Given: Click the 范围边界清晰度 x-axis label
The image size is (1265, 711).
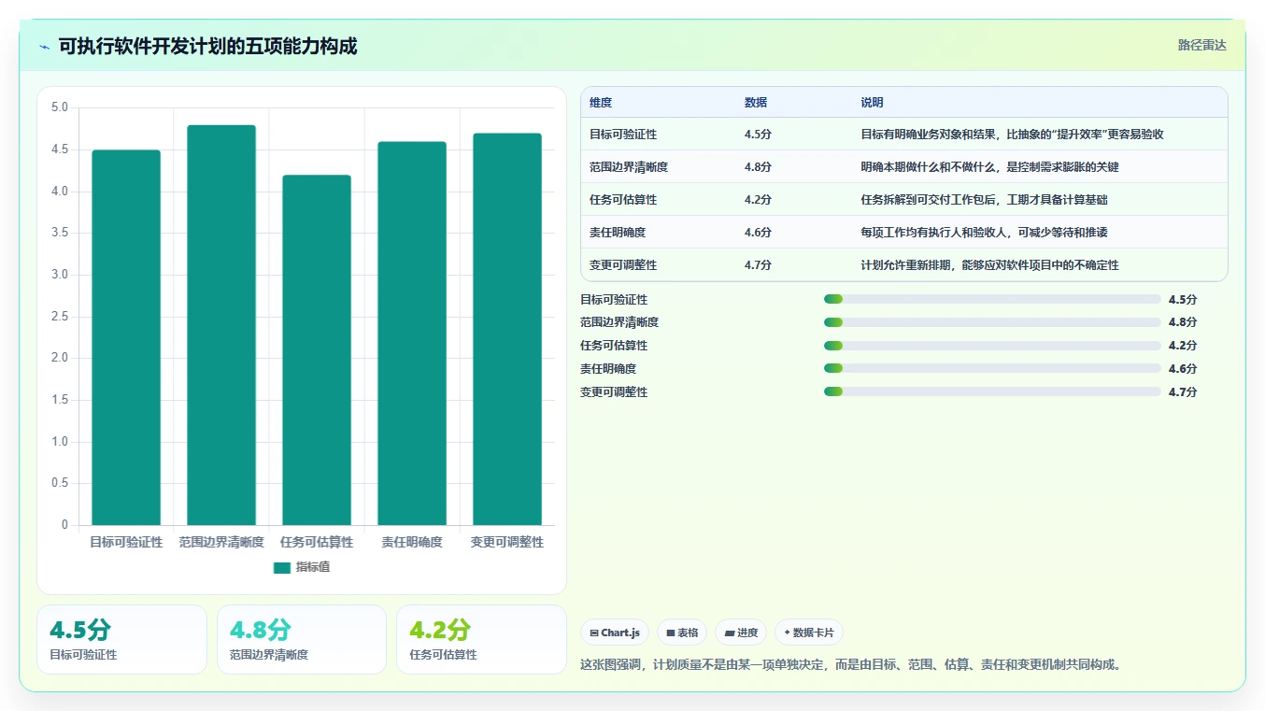Looking at the screenshot, I should coord(221,542).
